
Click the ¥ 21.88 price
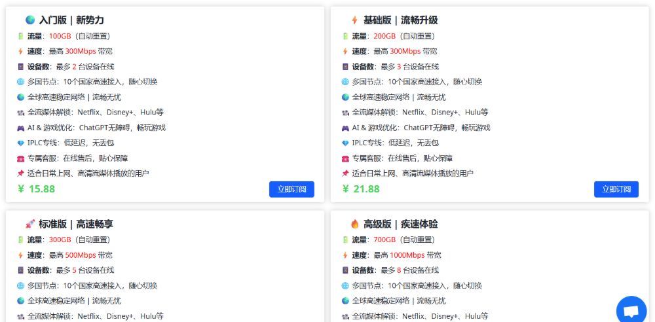point(361,188)
